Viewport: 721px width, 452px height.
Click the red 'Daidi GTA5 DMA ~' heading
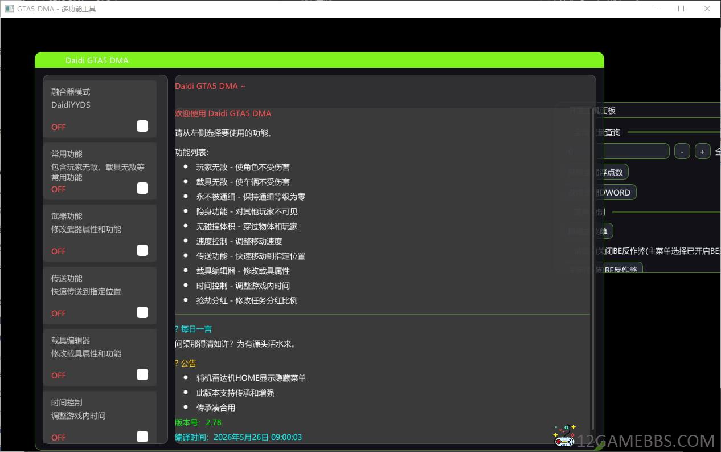coord(210,86)
